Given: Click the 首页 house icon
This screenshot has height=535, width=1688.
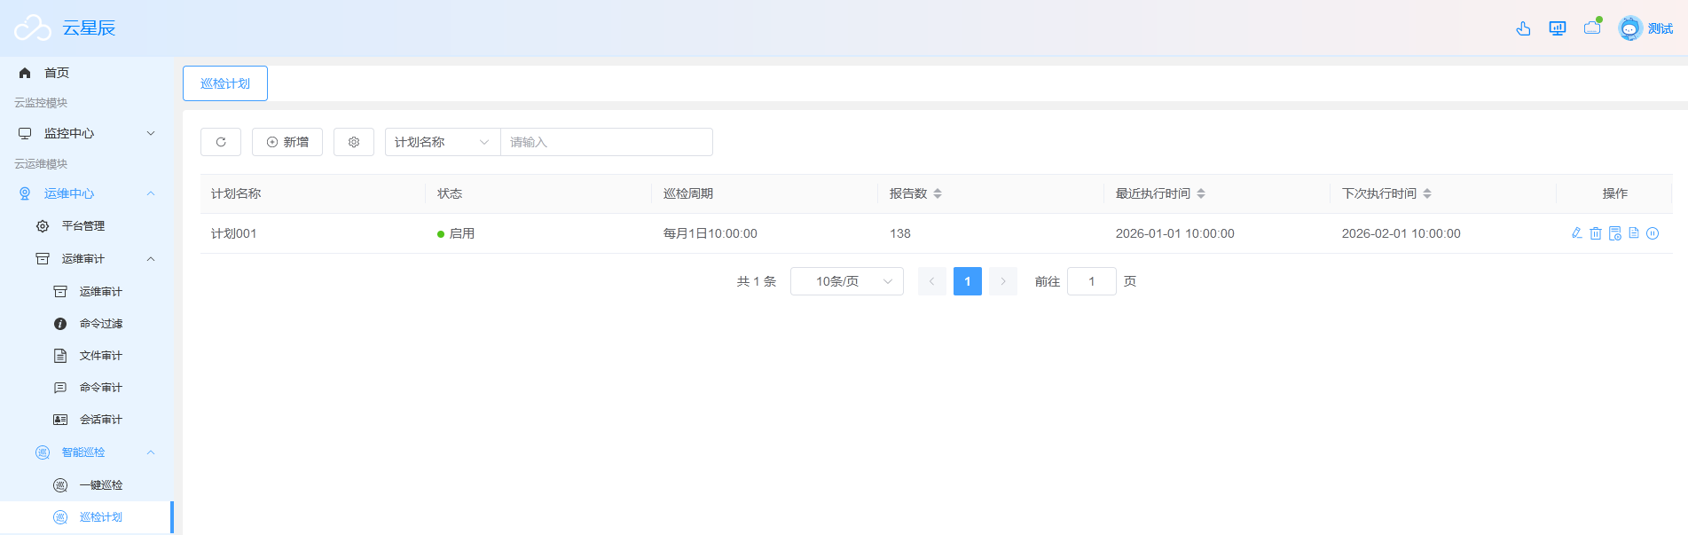Looking at the screenshot, I should coord(25,73).
